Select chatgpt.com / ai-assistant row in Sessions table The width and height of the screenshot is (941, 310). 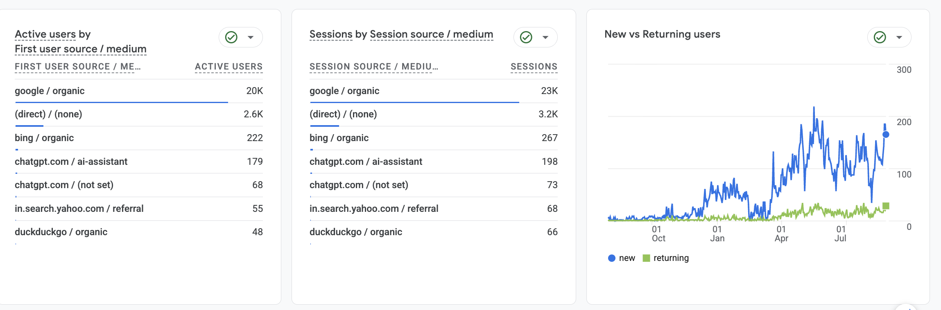click(x=434, y=162)
